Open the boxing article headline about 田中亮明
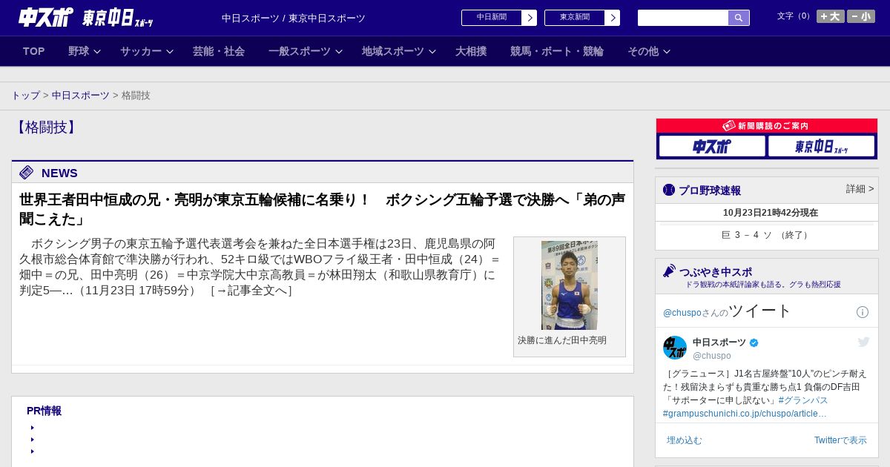This screenshot has width=890, height=467. click(x=322, y=209)
